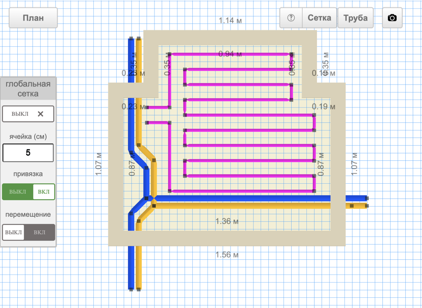Open the План view button
The image size is (422, 308).
click(x=33, y=18)
